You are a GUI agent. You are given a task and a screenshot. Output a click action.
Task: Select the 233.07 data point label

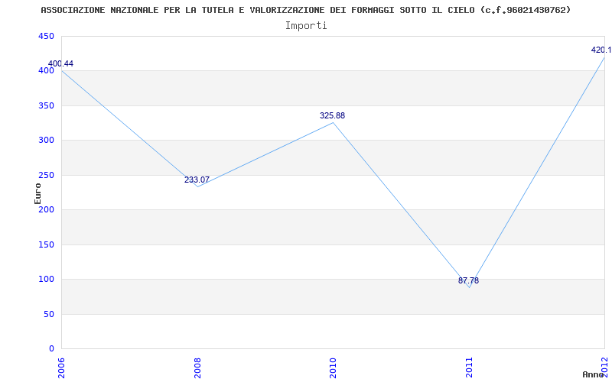coord(197,180)
